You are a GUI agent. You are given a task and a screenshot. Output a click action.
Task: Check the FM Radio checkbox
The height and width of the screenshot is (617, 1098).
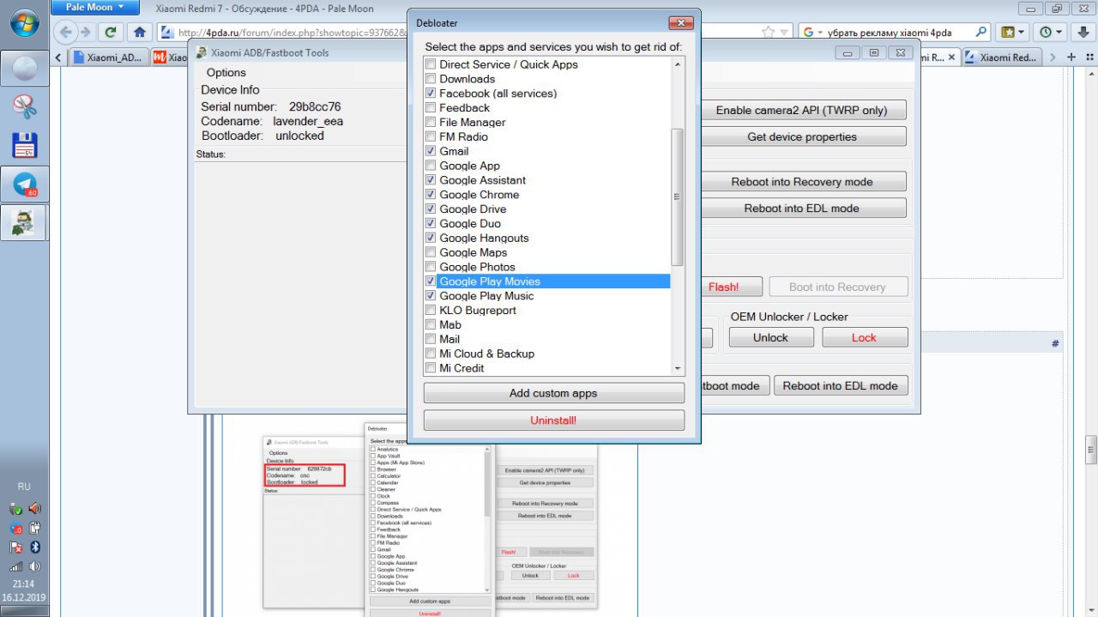431,136
